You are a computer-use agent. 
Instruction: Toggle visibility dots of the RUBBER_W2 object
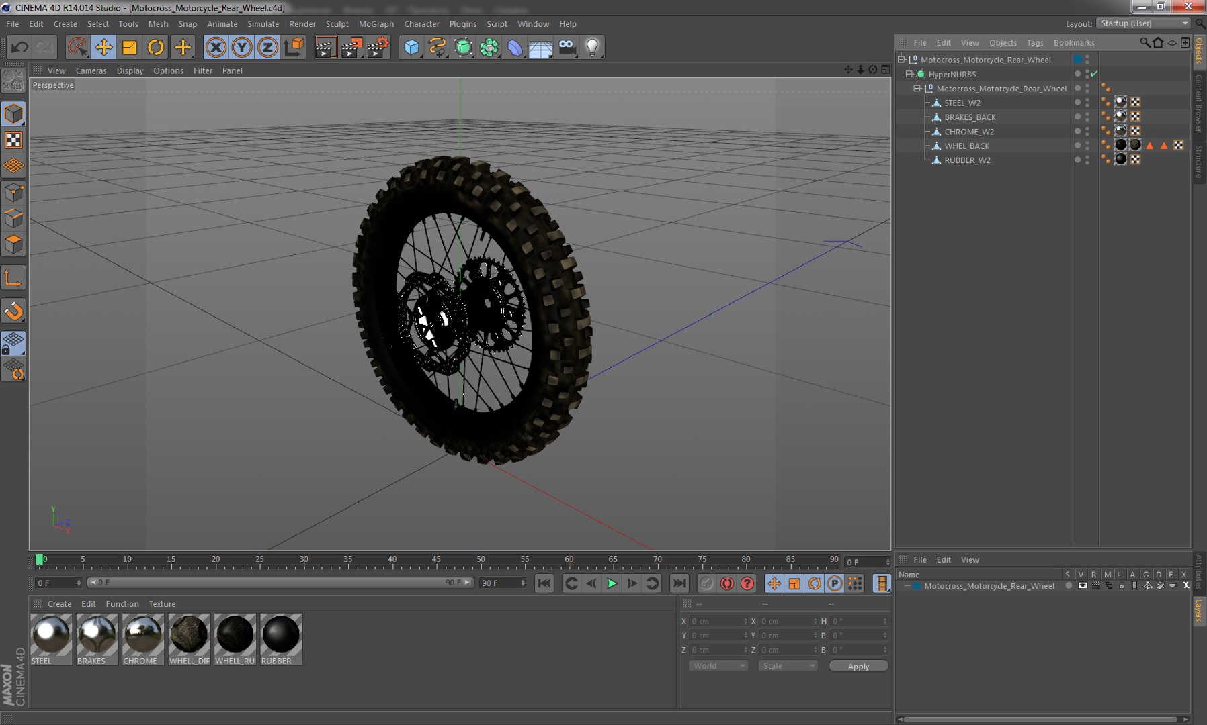pos(1087,160)
